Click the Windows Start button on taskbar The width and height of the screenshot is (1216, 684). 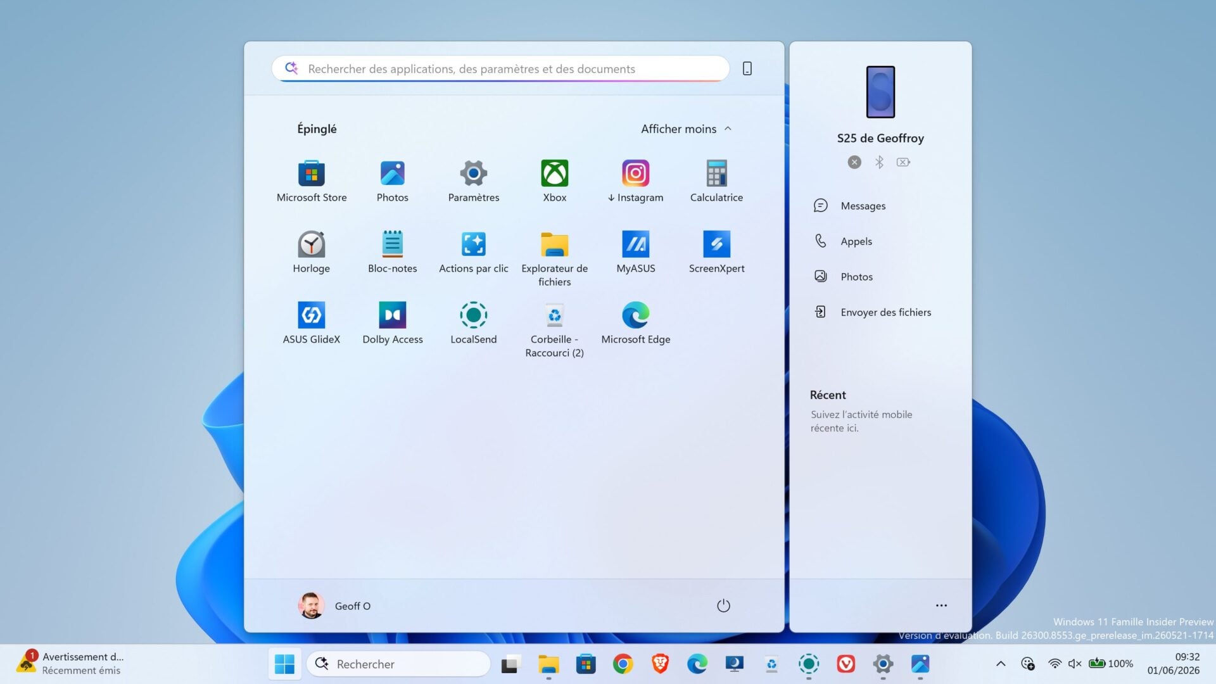[x=284, y=664]
